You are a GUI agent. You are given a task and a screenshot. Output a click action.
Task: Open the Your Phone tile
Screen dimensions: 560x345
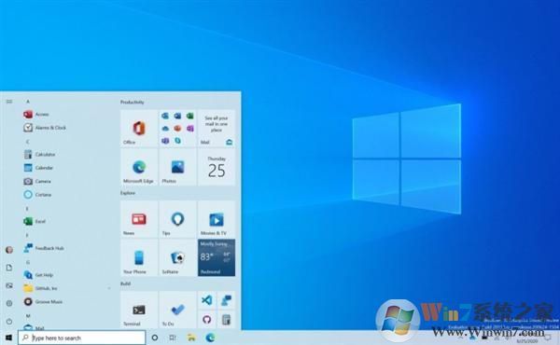tap(139, 257)
